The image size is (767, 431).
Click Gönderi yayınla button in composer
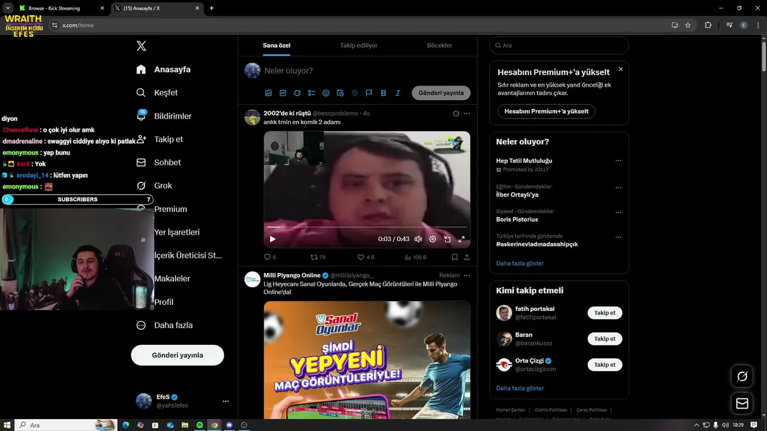441,93
